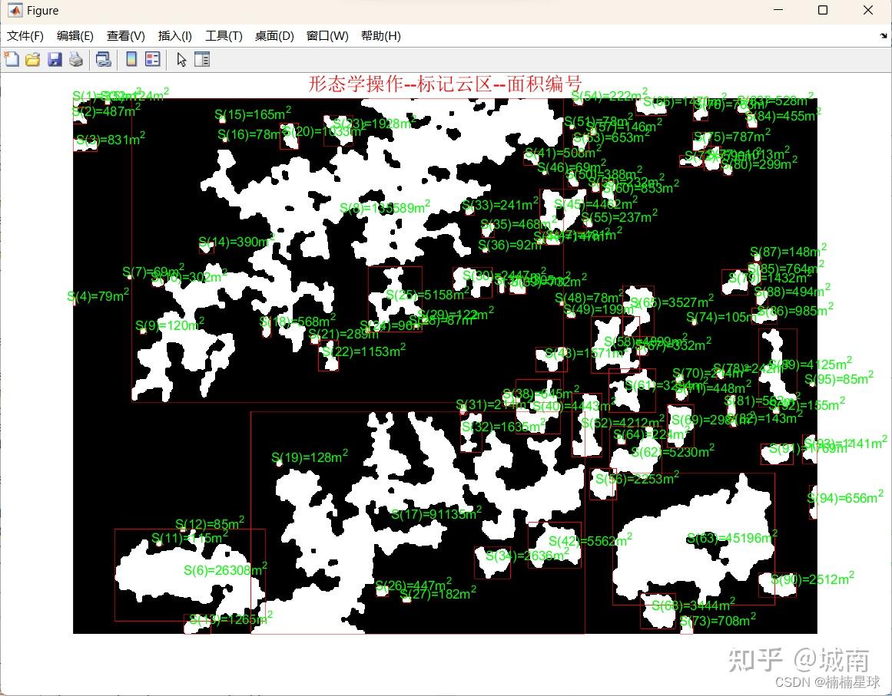Open the Plot Tools panel
The height and width of the screenshot is (696, 892).
coord(201,59)
